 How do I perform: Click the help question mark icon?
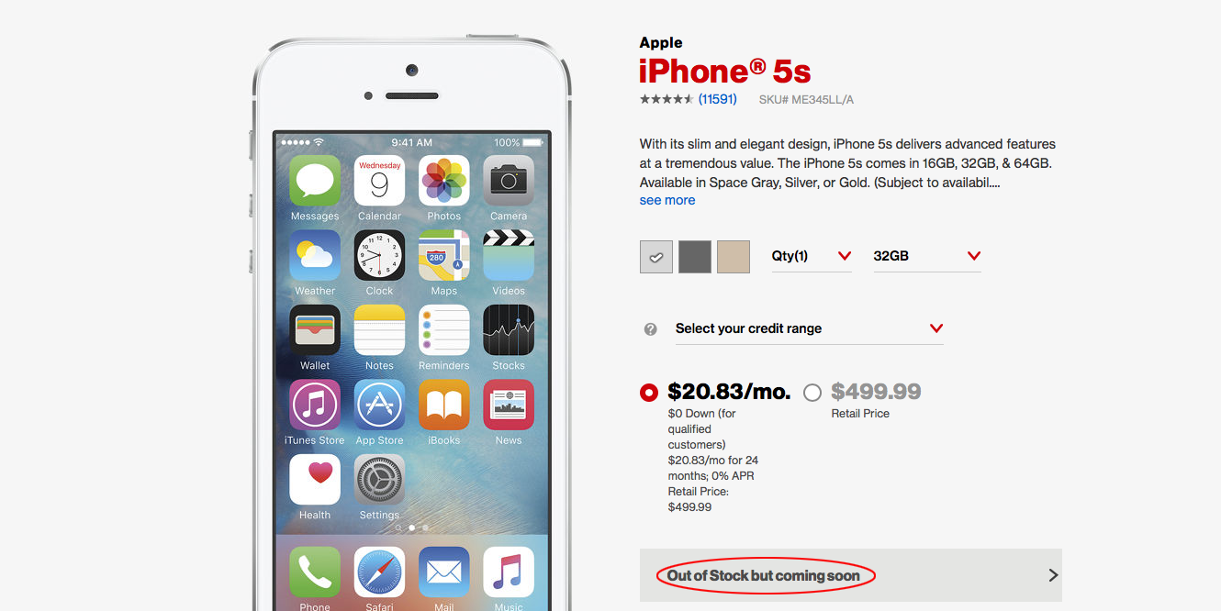[x=651, y=329]
